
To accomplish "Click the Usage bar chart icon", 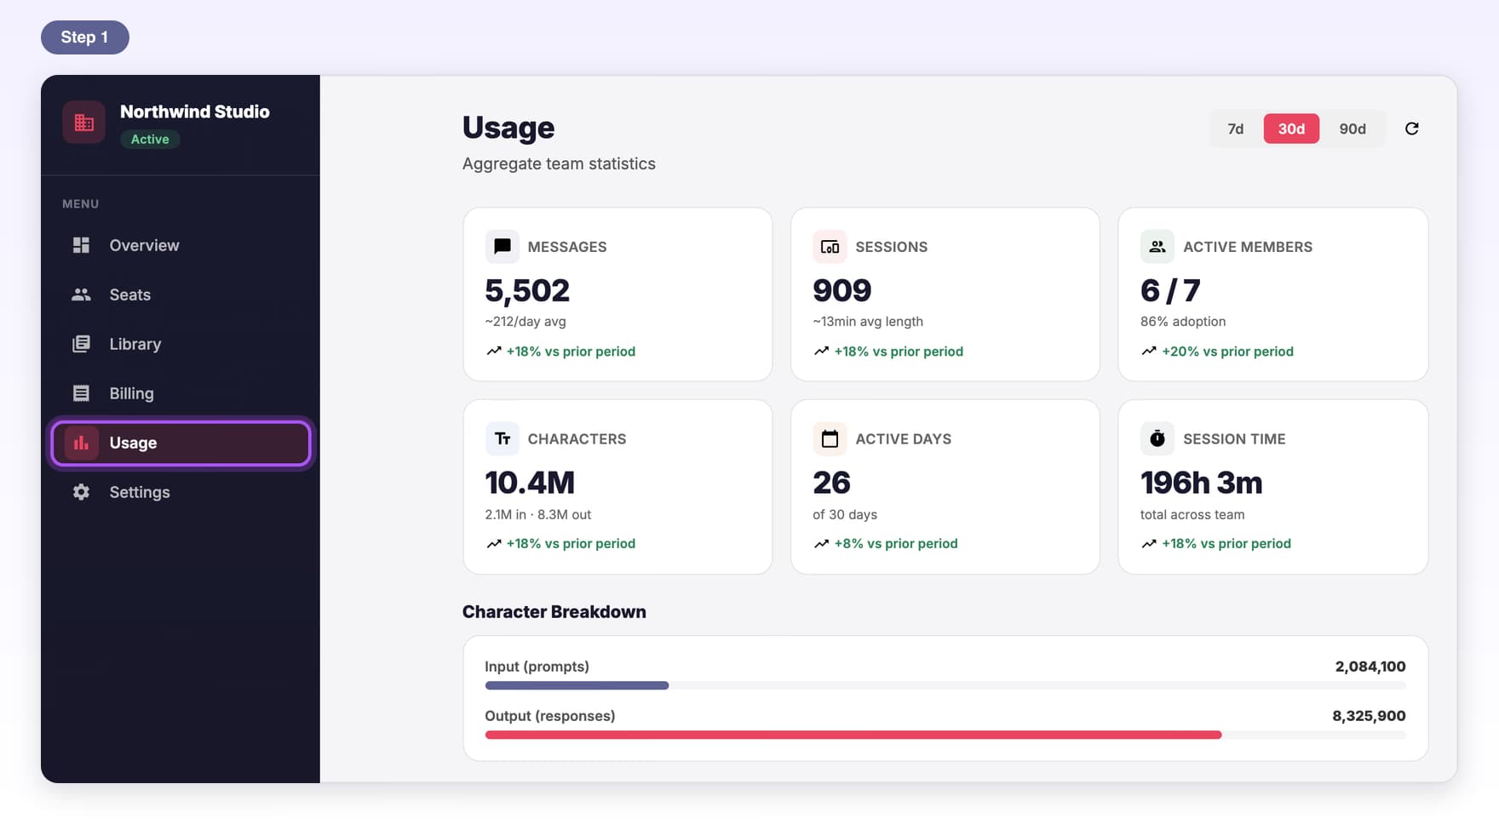I will (x=81, y=443).
